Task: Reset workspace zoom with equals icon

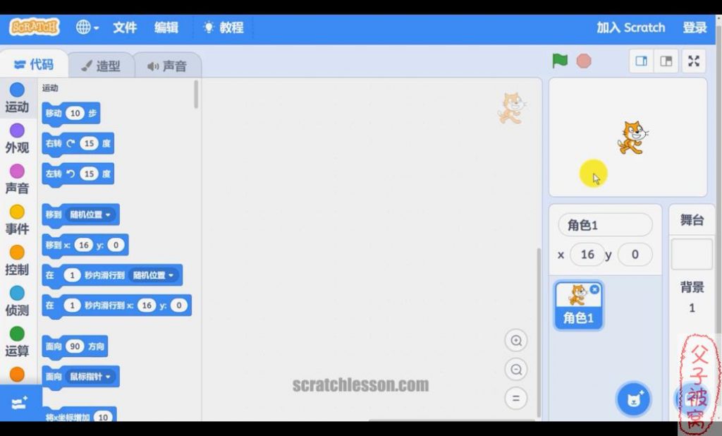Action: [516, 399]
